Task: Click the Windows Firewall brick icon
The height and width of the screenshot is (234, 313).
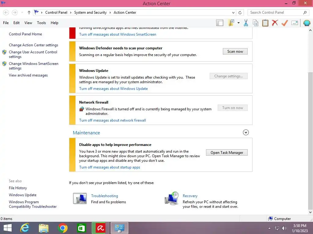Action: (x=82, y=109)
